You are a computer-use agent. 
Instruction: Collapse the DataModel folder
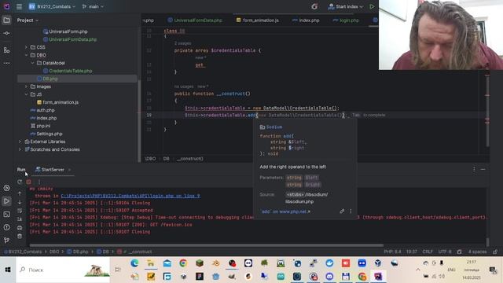point(33,63)
